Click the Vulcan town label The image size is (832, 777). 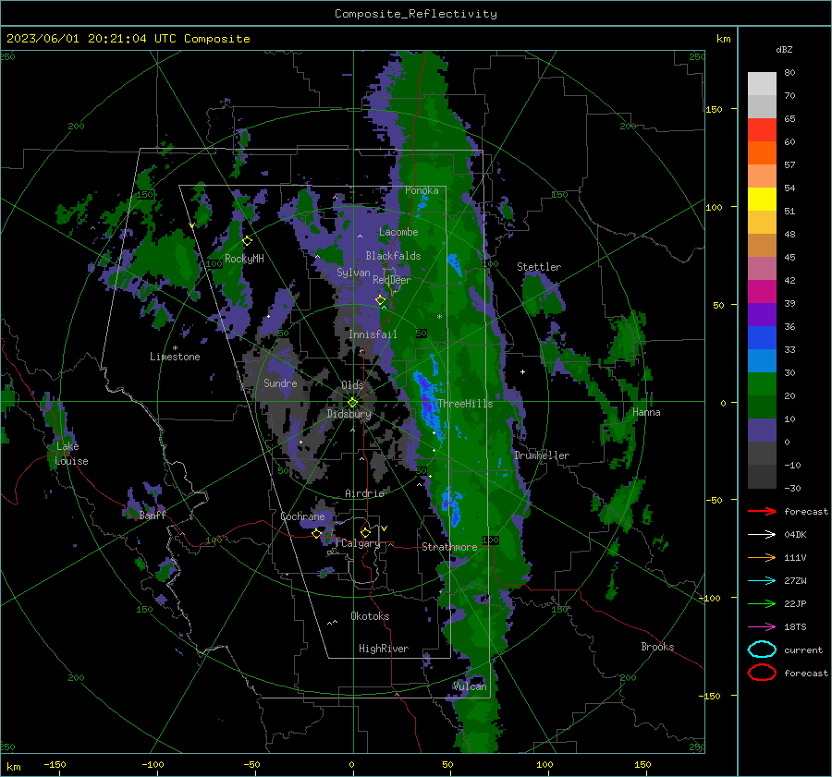pyautogui.click(x=470, y=686)
